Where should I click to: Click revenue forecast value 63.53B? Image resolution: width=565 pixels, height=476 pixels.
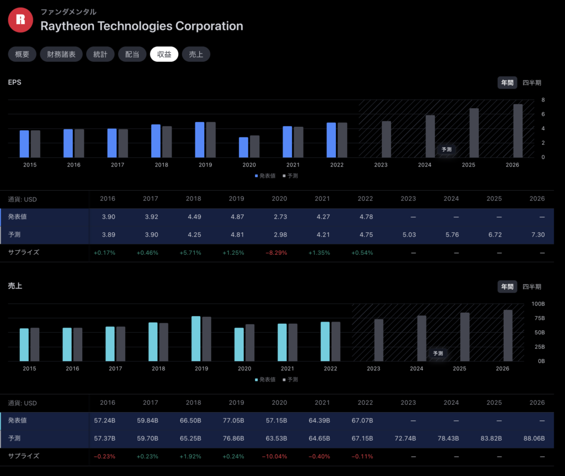[276, 438]
